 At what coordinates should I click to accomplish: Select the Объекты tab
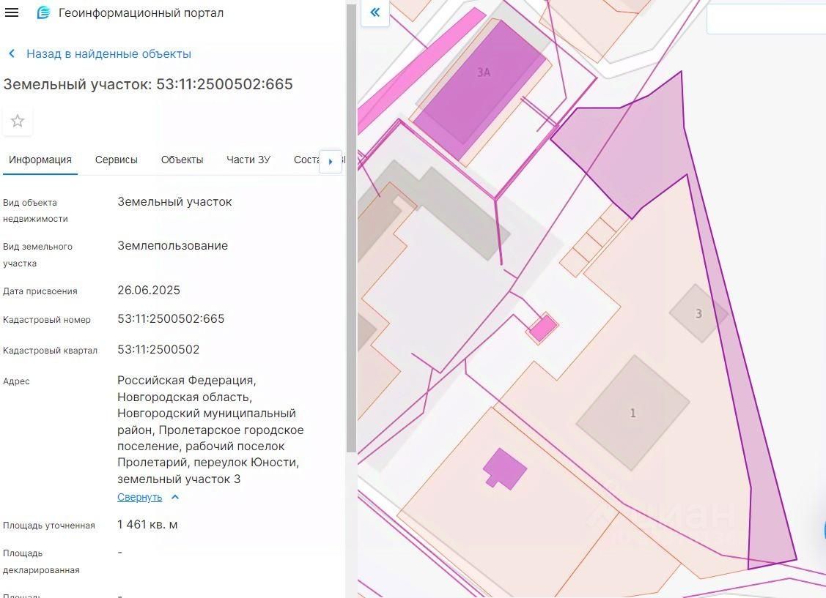click(x=182, y=160)
